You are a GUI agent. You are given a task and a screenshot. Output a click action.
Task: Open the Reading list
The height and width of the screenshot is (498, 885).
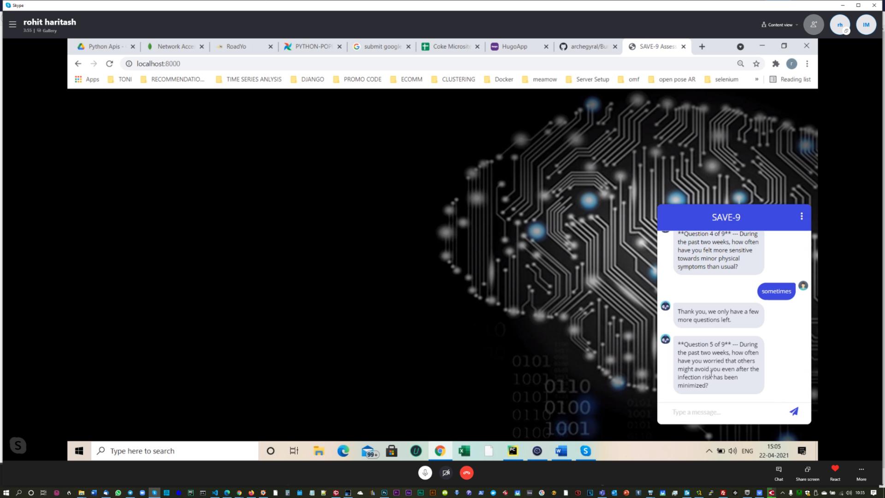[790, 79]
